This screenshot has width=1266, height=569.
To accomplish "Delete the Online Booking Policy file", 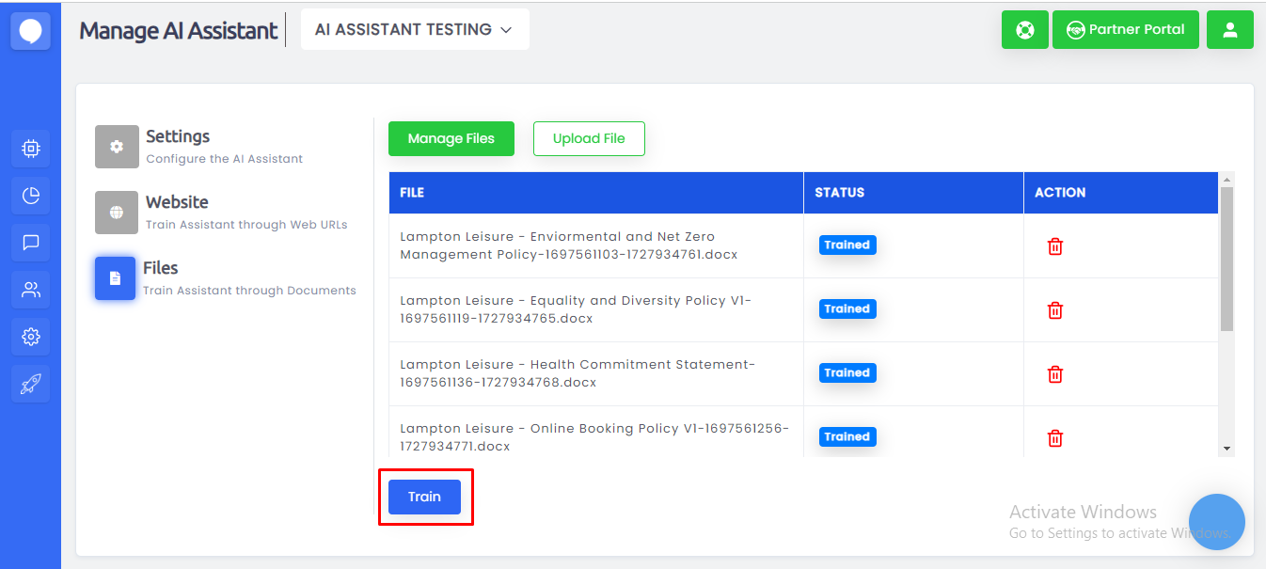I will click(x=1055, y=438).
